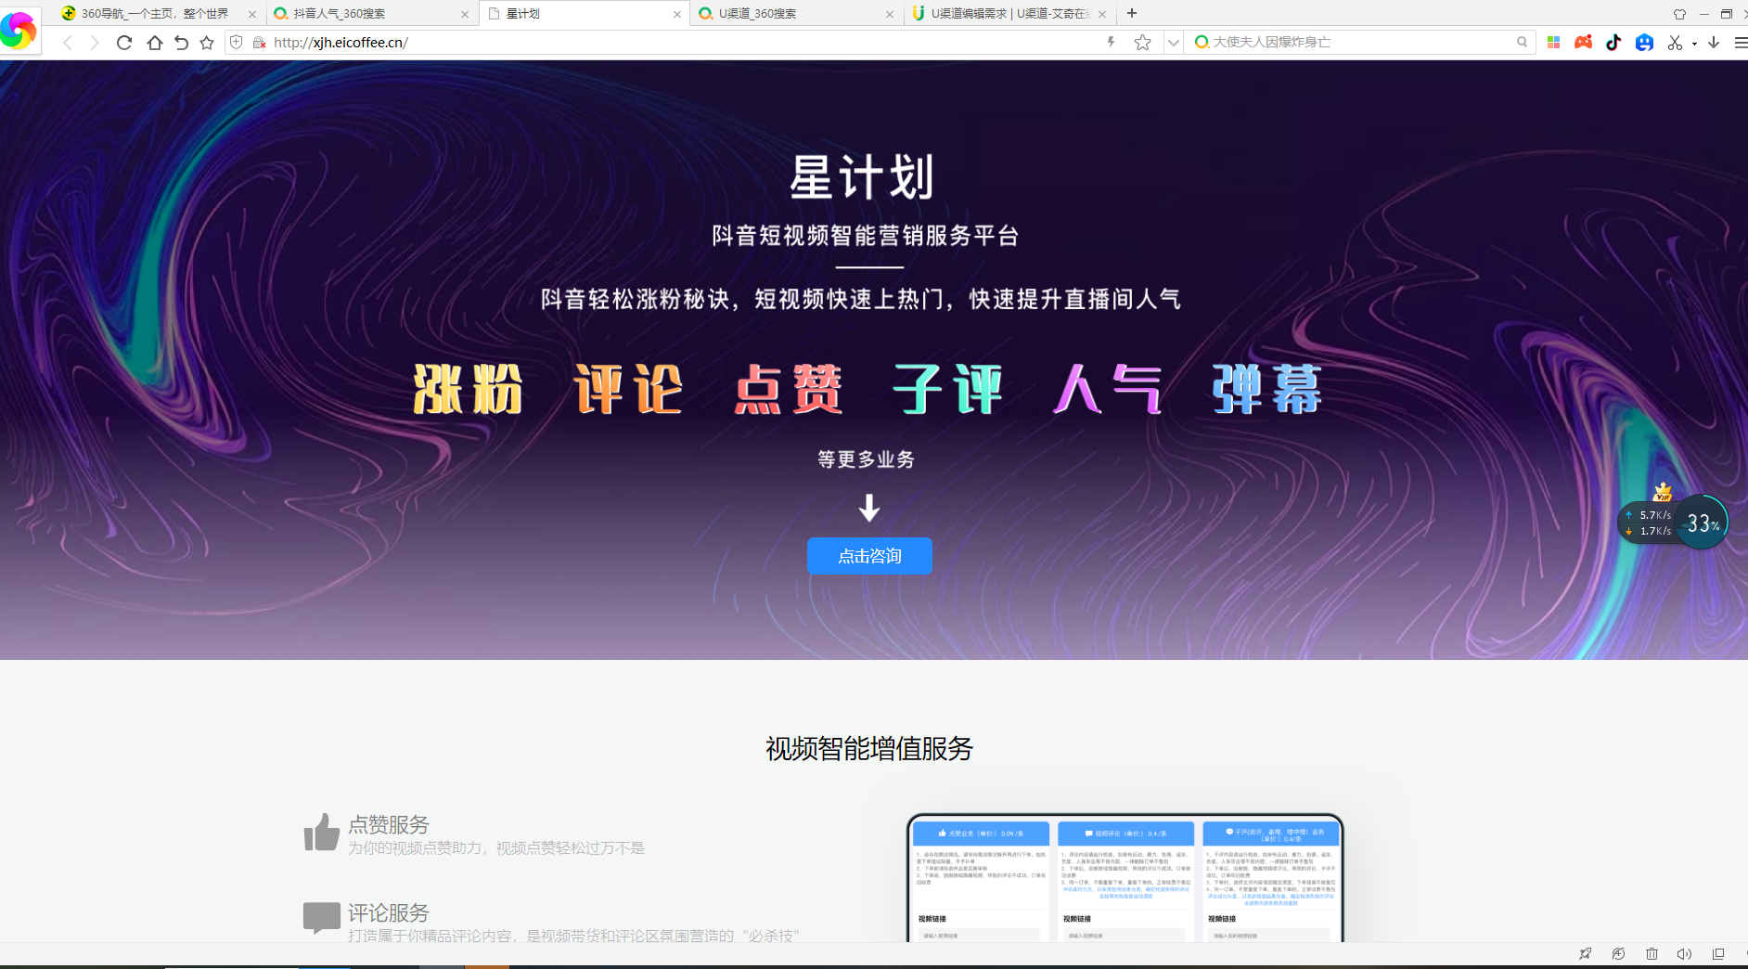Click the 点赞服务 thumbs-up icon
The height and width of the screenshot is (969, 1748).
(x=322, y=833)
